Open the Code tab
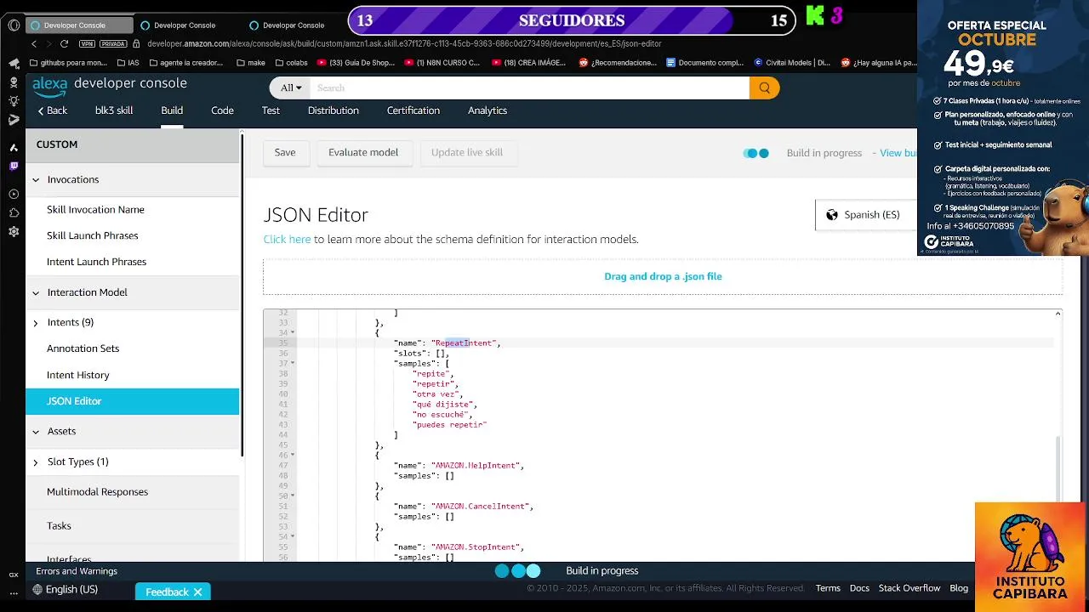This screenshot has height=612, width=1089. coord(222,110)
